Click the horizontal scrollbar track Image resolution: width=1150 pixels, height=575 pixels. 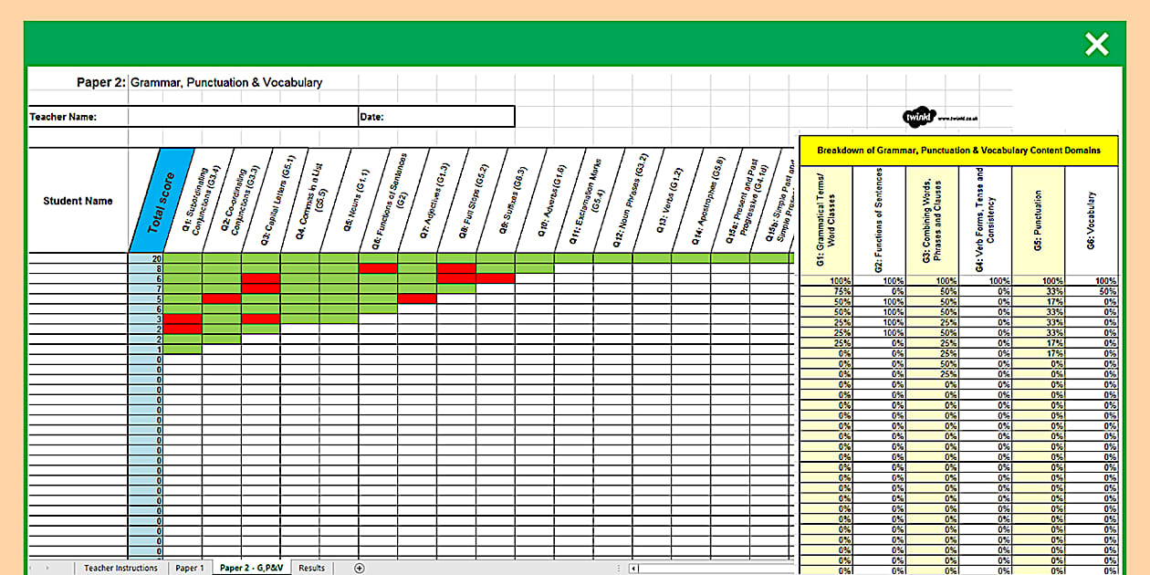coord(712,568)
